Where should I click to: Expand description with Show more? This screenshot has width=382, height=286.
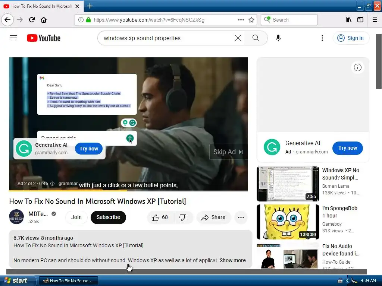point(232,260)
